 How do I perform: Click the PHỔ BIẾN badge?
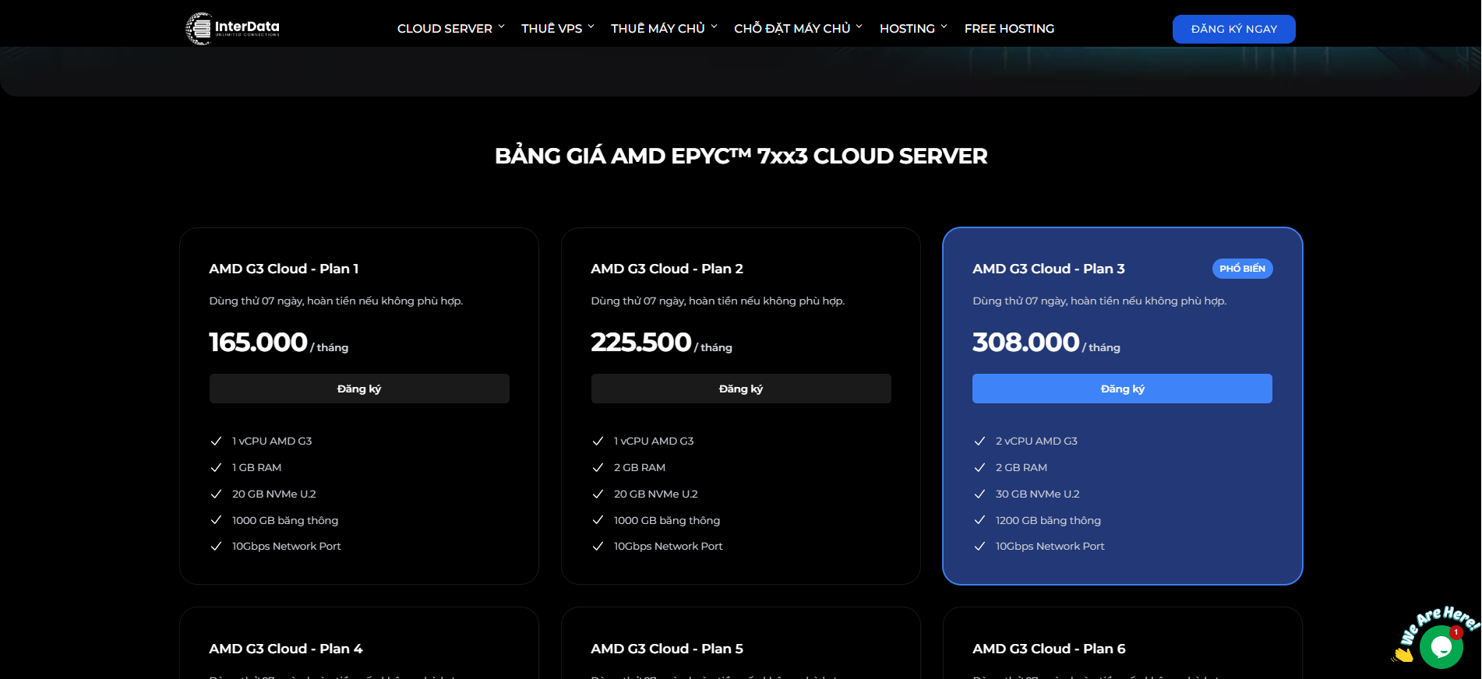[x=1242, y=269]
